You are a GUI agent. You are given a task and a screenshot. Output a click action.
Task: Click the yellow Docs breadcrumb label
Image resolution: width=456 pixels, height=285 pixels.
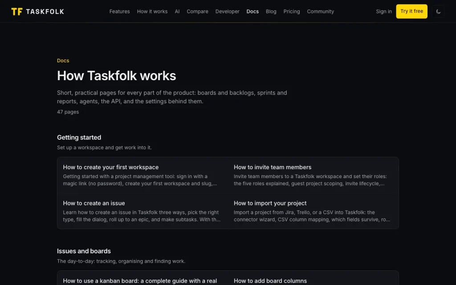(63, 61)
